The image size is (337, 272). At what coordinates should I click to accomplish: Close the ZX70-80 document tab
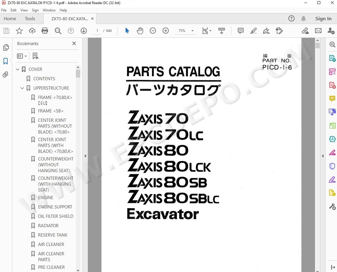93,19
